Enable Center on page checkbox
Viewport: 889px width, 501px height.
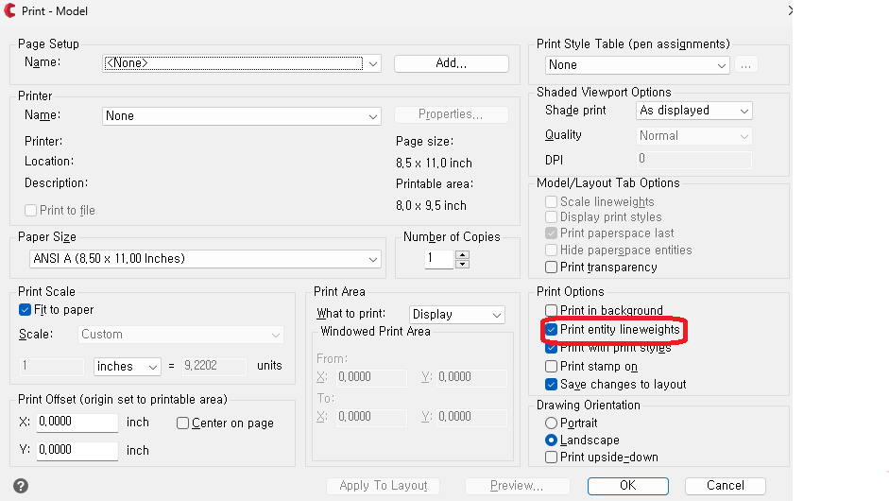pos(183,423)
